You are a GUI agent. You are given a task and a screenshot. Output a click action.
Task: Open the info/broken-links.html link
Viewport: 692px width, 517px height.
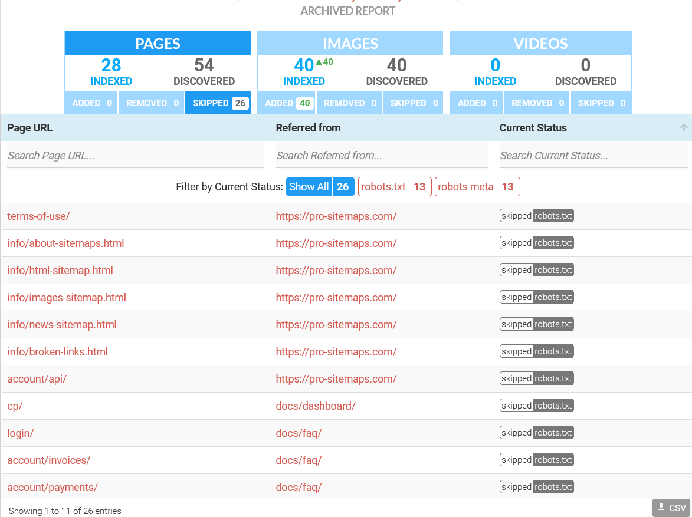click(57, 351)
